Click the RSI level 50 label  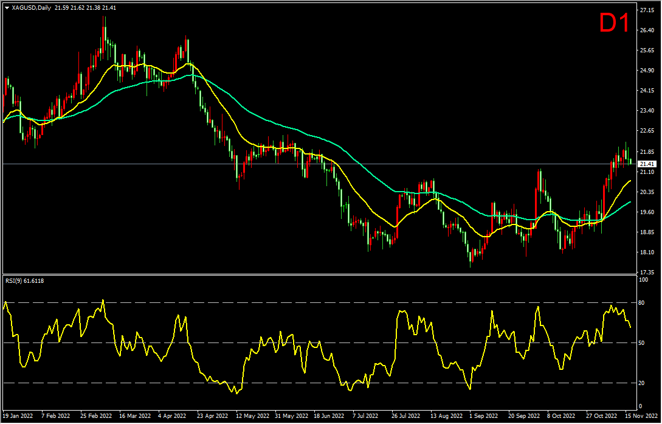click(x=643, y=343)
